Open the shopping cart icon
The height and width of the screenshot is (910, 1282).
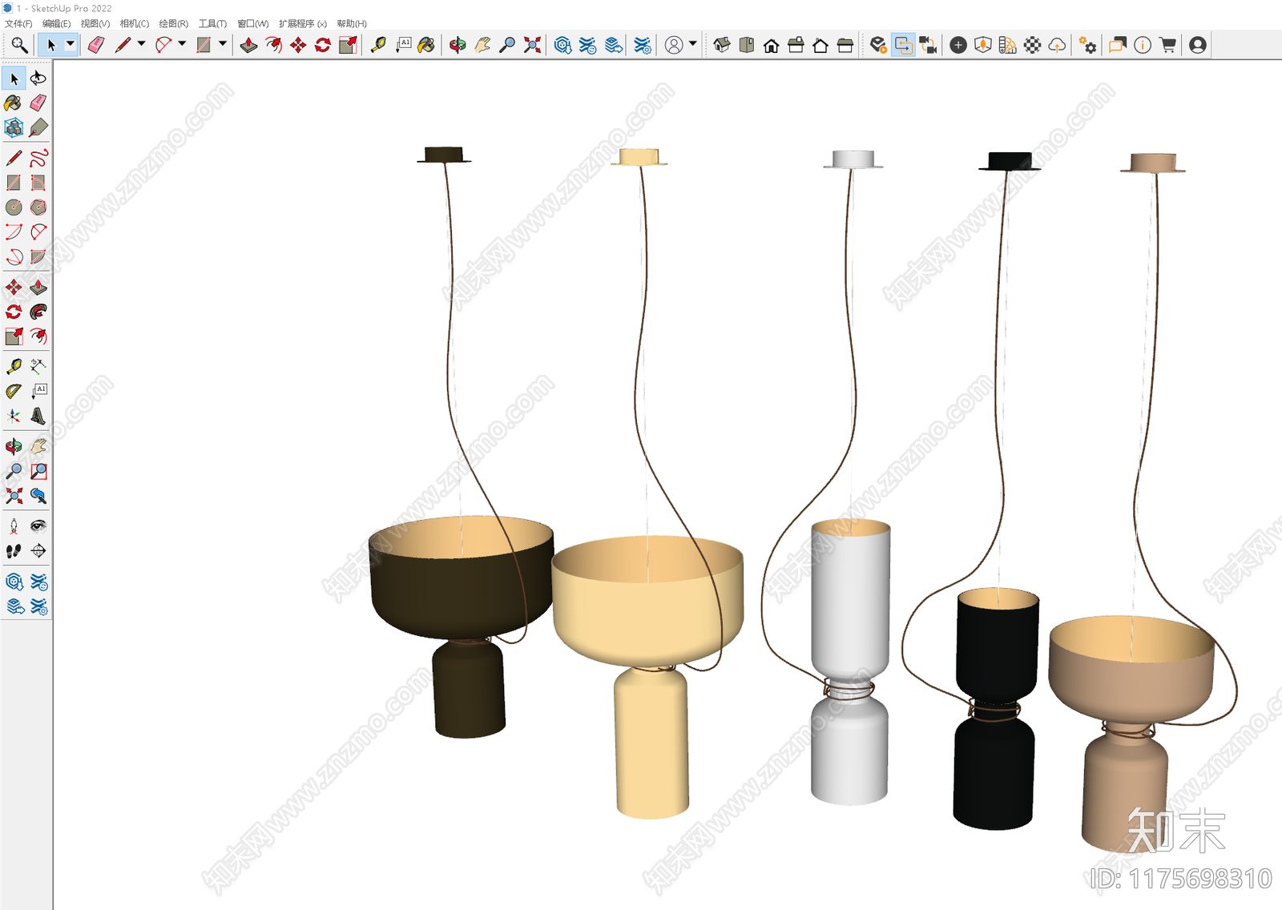pos(1167,45)
